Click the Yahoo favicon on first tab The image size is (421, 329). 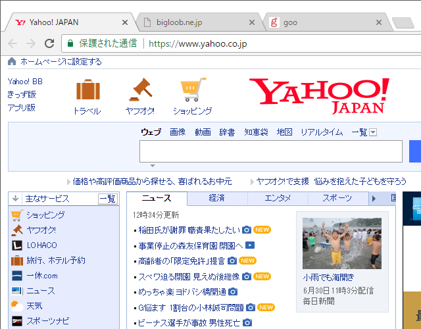20,22
